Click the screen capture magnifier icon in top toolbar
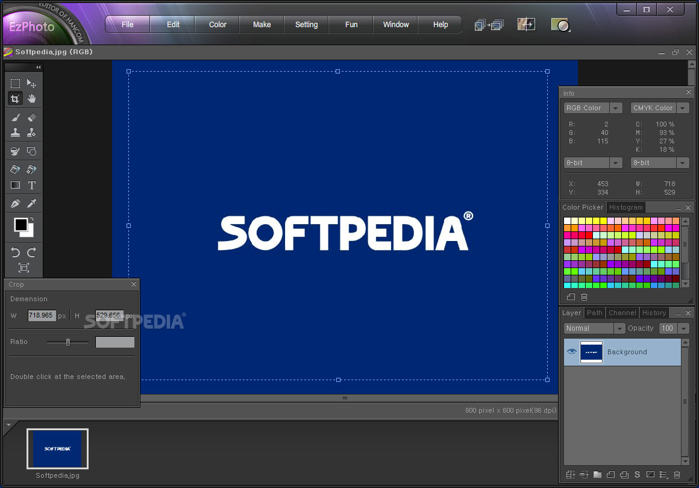699x488 pixels. (560, 25)
